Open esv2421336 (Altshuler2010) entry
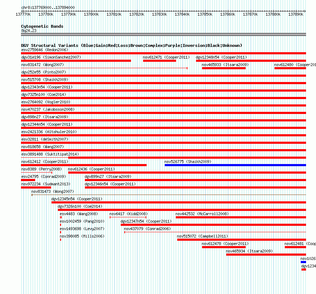Screen dimensions: 316x294 [49, 132]
